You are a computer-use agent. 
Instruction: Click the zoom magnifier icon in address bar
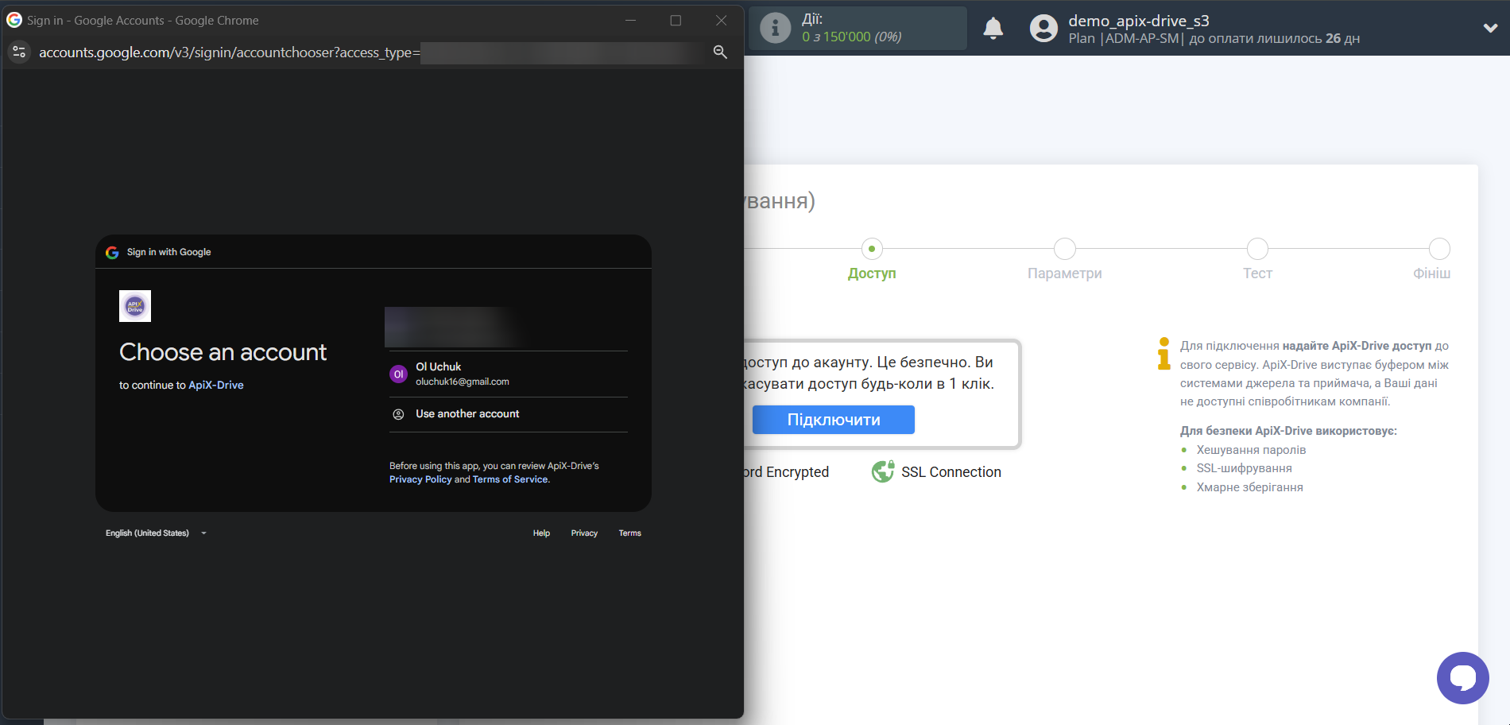(x=720, y=52)
